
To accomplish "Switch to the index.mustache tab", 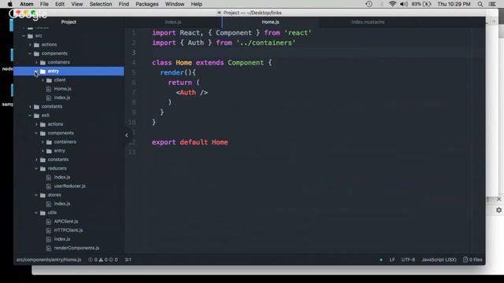I will [x=368, y=22].
